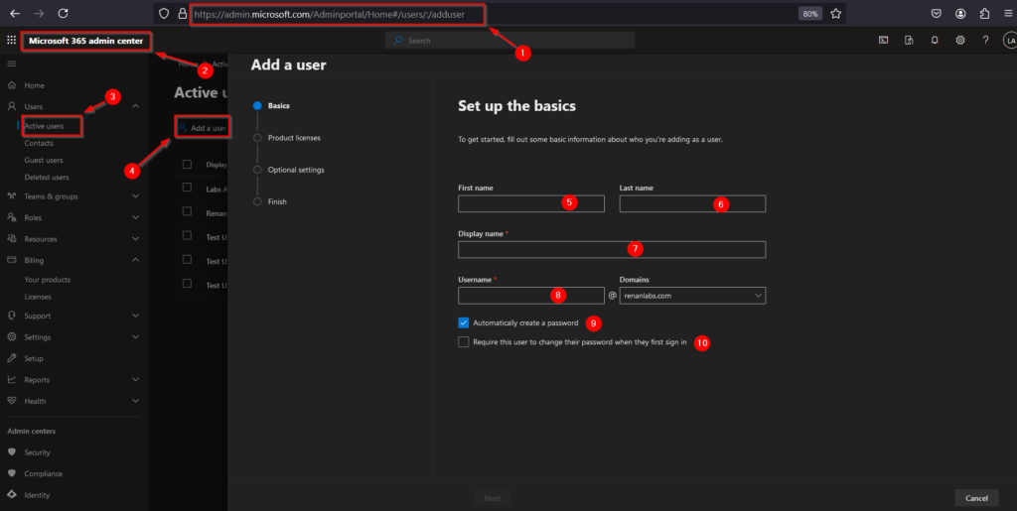The height and width of the screenshot is (511, 1017).
Task: Open Licenses under Billing
Action: [38, 297]
